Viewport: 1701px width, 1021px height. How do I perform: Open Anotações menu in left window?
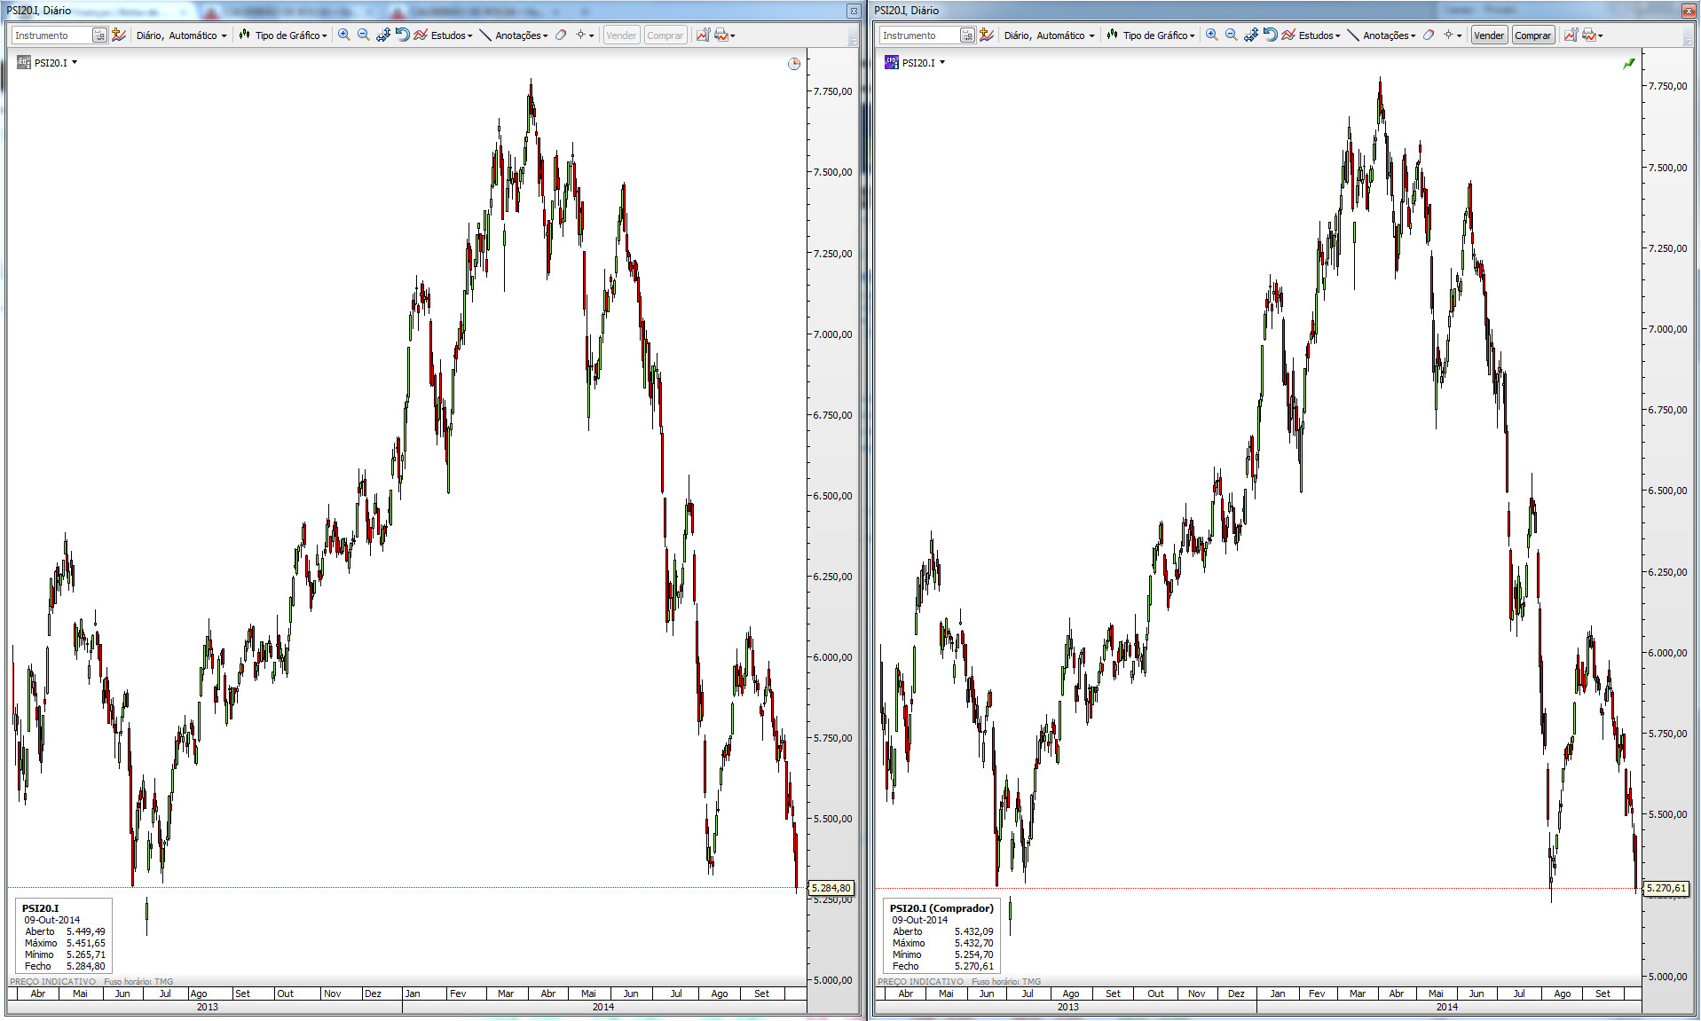[514, 35]
